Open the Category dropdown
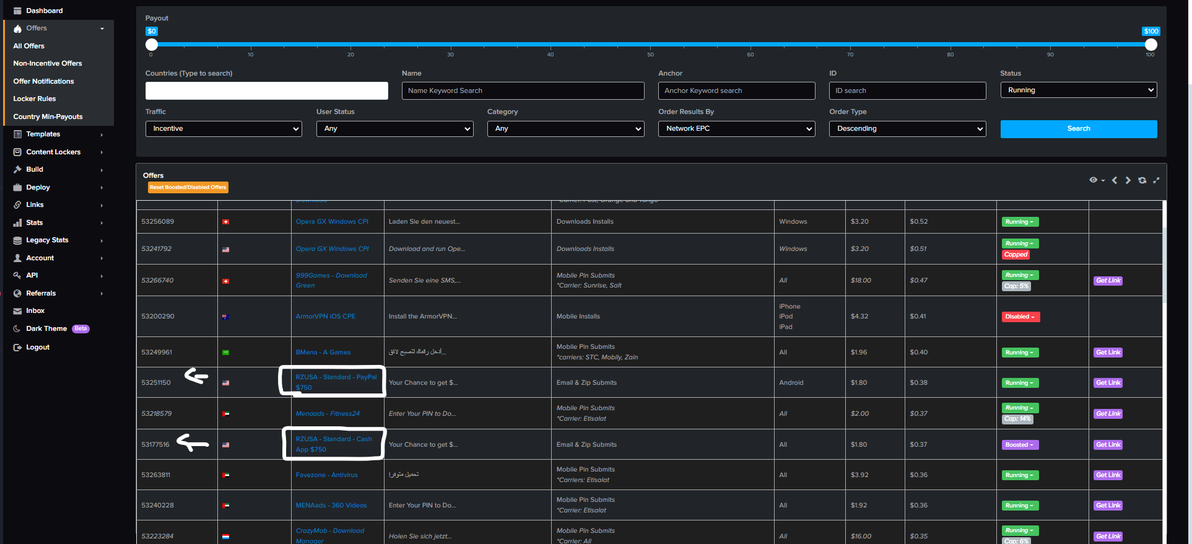The width and height of the screenshot is (1192, 544). coord(565,128)
